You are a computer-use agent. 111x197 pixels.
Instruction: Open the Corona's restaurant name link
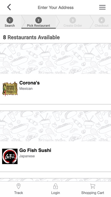click(29, 83)
